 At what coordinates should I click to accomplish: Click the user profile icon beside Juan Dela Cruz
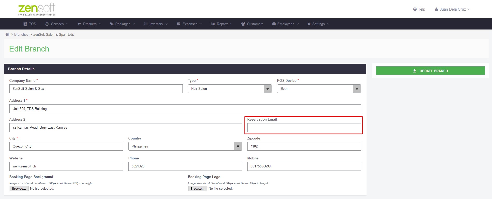click(436, 9)
